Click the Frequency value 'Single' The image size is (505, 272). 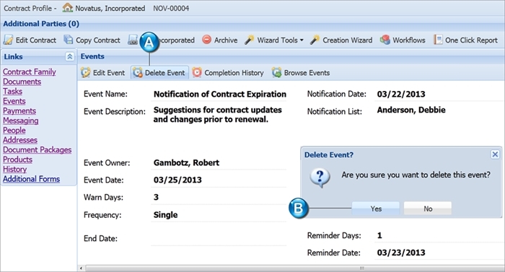tap(165, 215)
